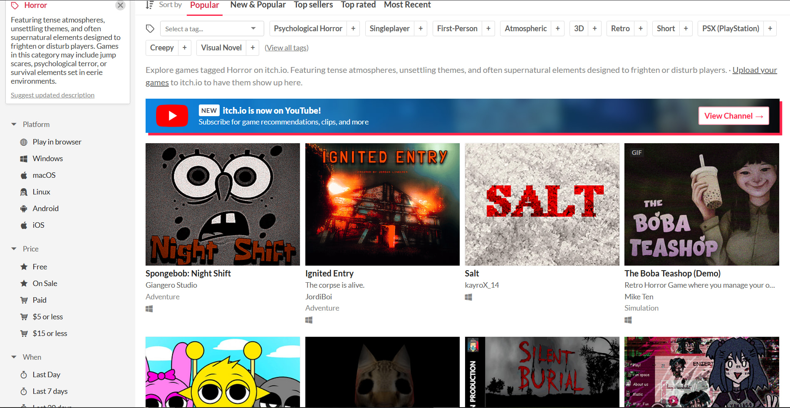The image size is (790, 408).
Task: Open author kayroX_14 profile
Action: coord(482,285)
